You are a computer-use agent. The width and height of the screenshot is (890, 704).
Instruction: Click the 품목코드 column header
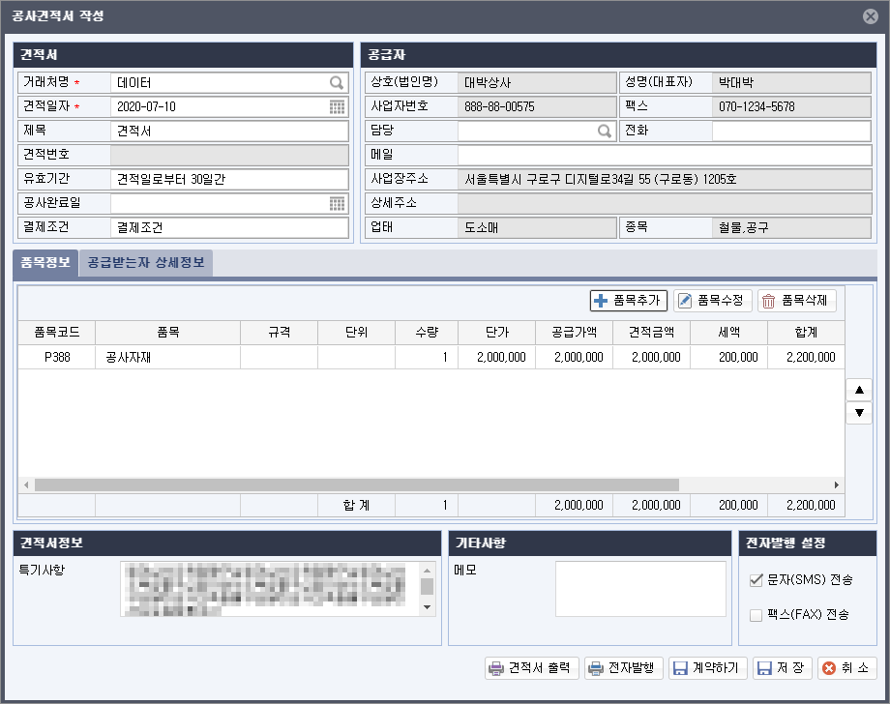click(57, 333)
